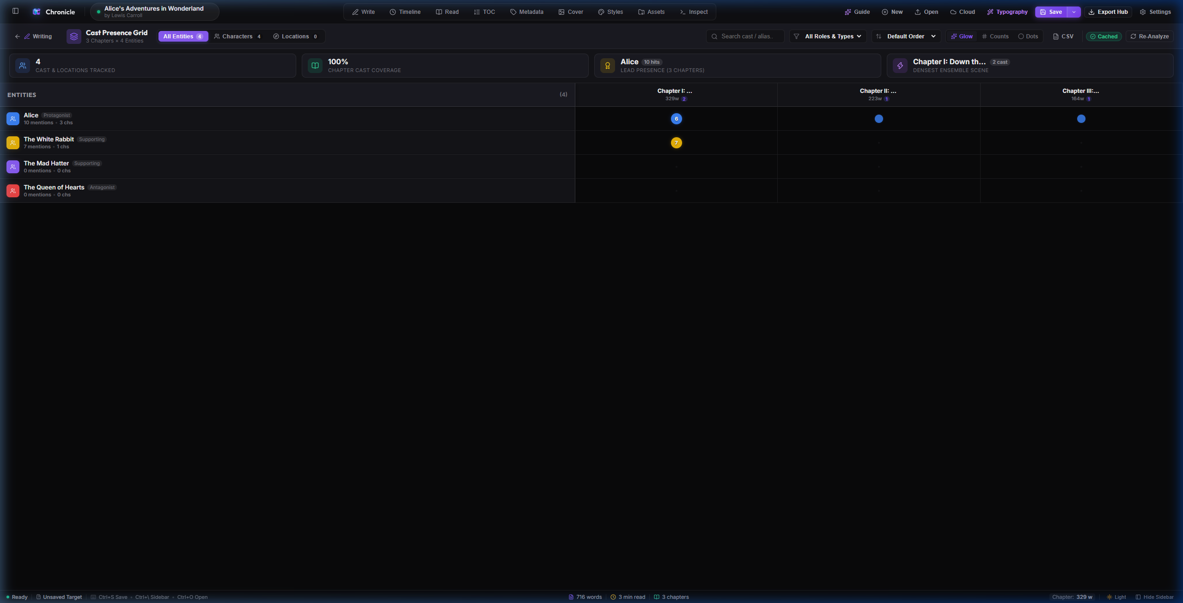This screenshot has height=603, width=1183.
Task: Focus the Search cast / alias field
Action: 745,37
